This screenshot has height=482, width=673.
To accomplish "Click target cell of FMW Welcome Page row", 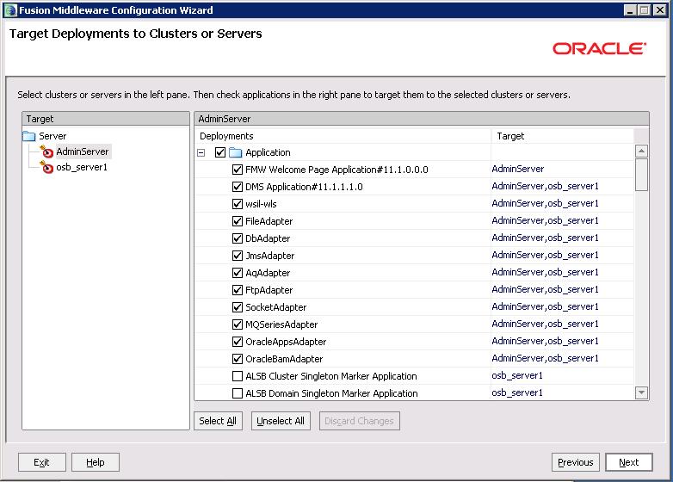I will [562, 169].
